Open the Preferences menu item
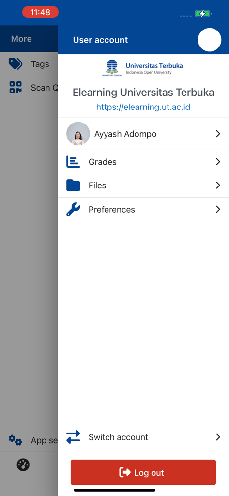This screenshot has height=496, width=229. [x=143, y=209]
